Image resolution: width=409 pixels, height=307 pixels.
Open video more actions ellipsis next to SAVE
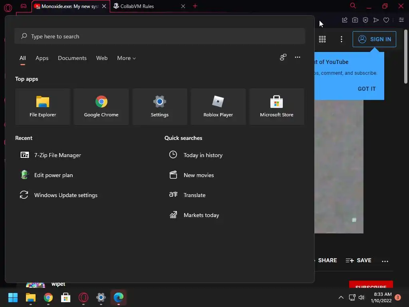click(x=385, y=261)
